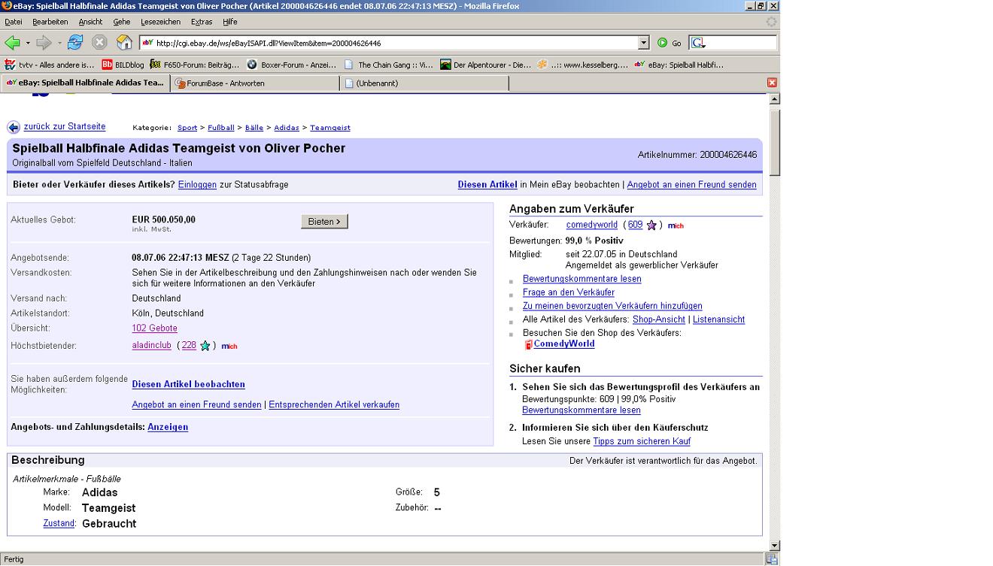The height and width of the screenshot is (566, 993).
Task: Switch to the ForumBase - Antworten tab
Action: click(255, 83)
